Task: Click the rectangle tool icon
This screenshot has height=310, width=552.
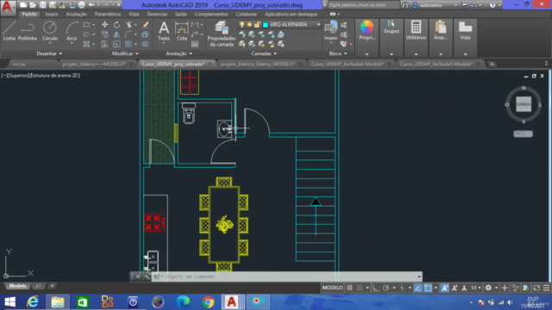Action: pos(86,25)
